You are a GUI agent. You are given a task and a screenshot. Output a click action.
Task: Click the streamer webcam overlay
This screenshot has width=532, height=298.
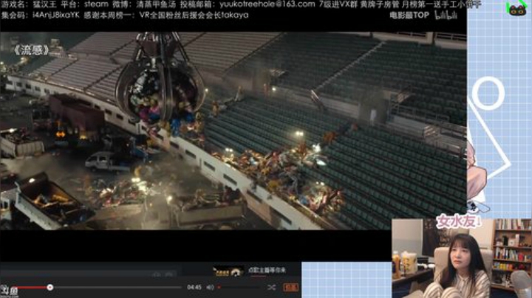click(x=462, y=258)
